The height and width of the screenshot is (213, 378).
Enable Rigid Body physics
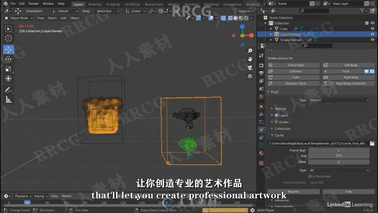coord(349,78)
